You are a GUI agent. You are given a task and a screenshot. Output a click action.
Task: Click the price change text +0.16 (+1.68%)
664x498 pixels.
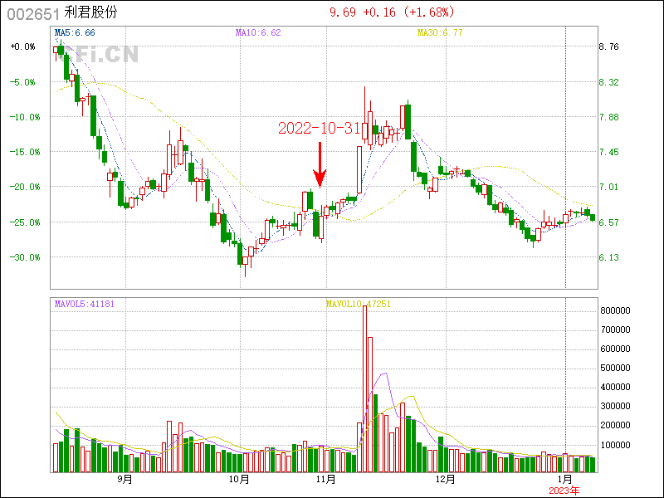pyautogui.click(x=407, y=12)
